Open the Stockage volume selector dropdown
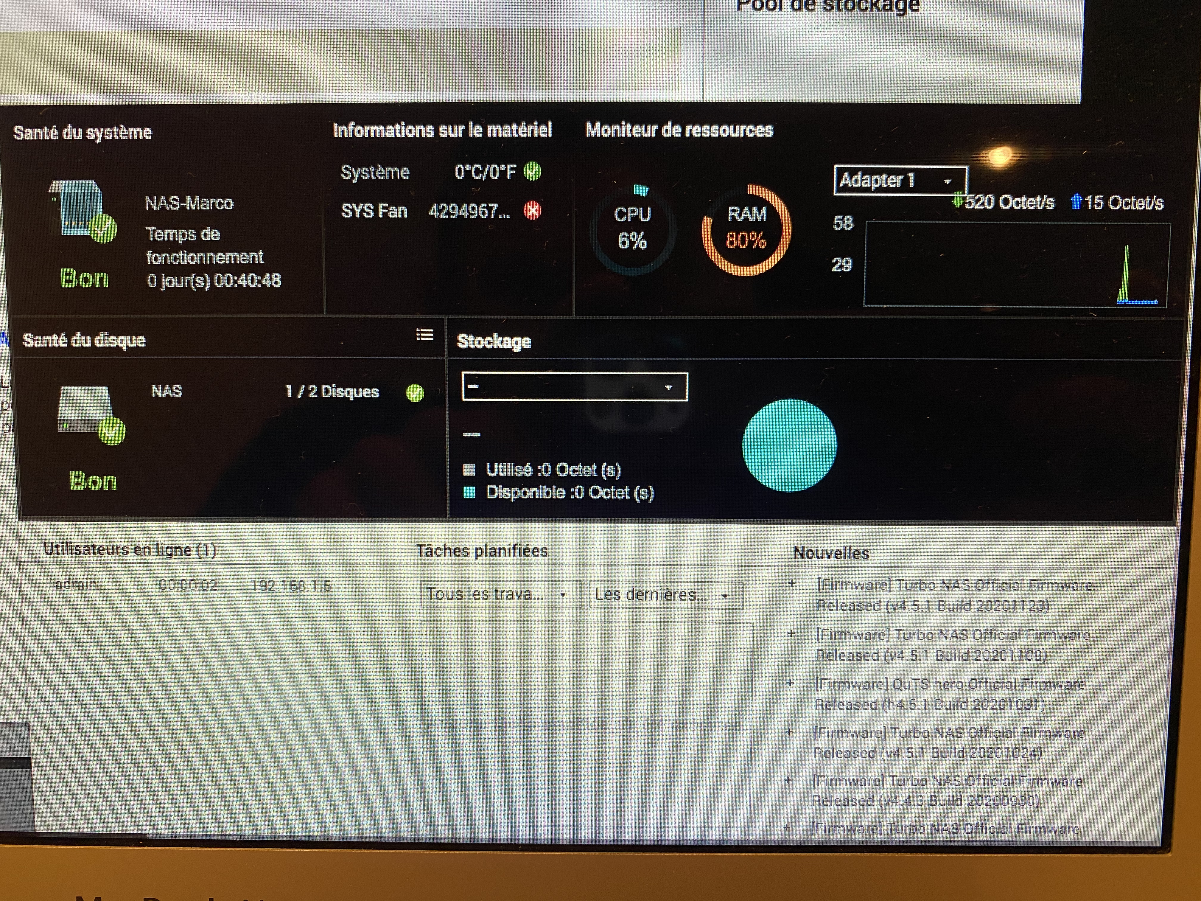1201x901 pixels. (575, 387)
